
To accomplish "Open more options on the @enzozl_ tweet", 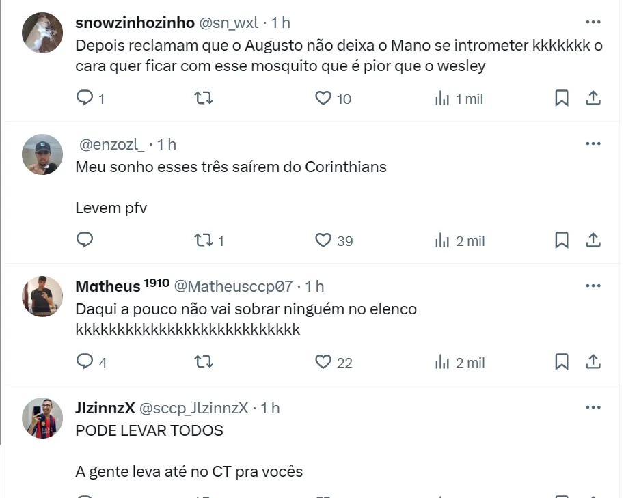I will (x=593, y=143).
